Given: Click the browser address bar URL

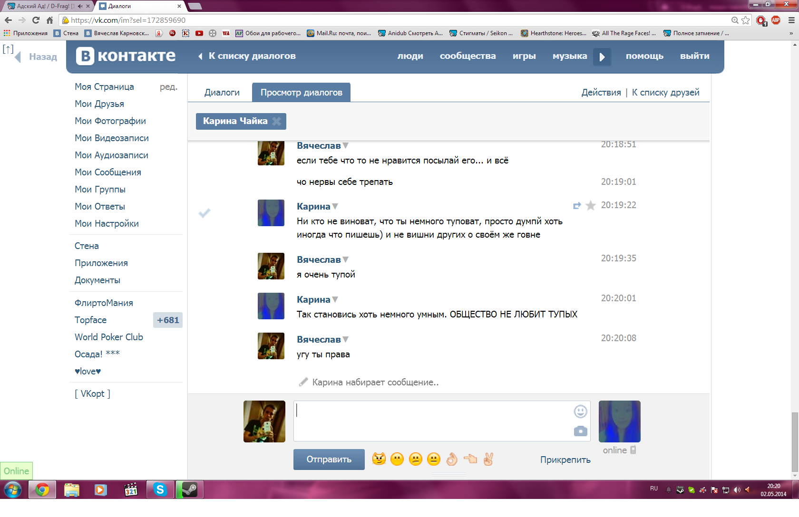Looking at the screenshot, I should 128,20.
